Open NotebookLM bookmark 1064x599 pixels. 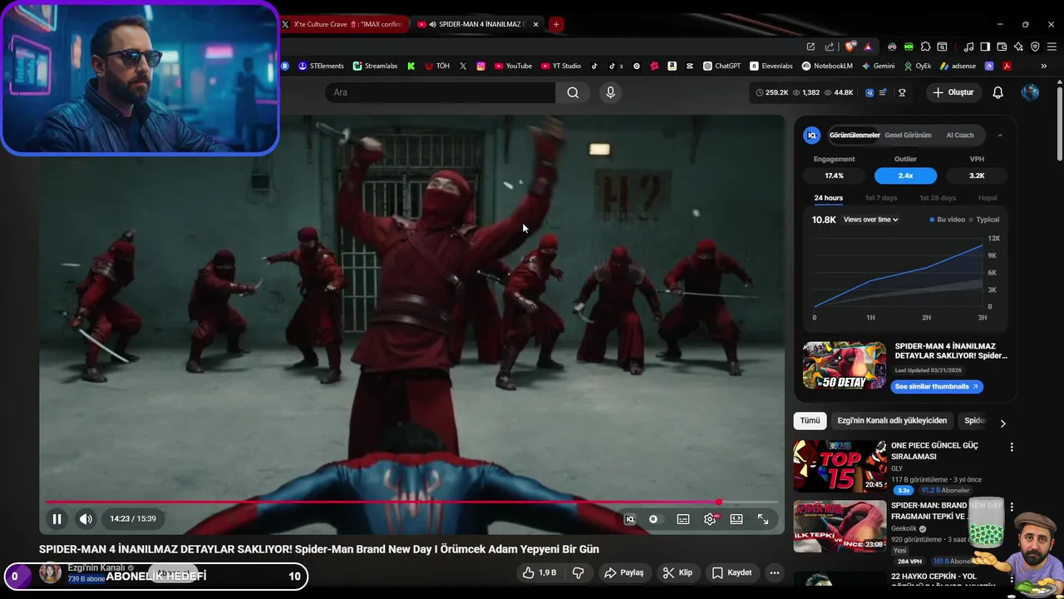[x=828, y=66]
